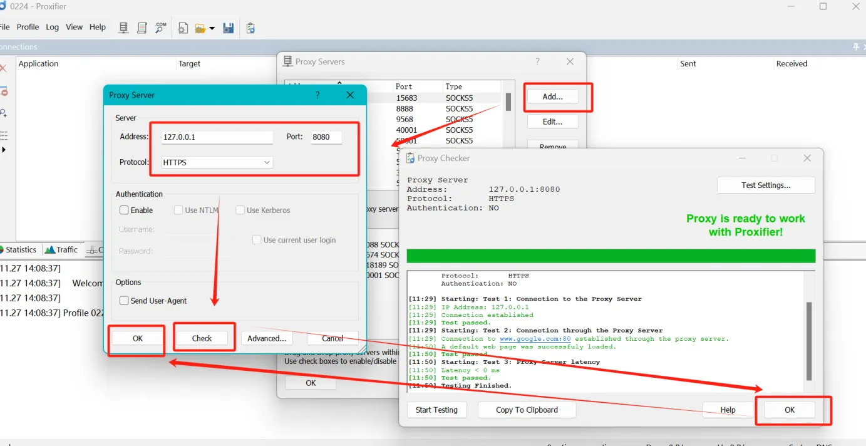Click OK in Proxy Checker window
The width and height of the screenshot is (866, 446).
pyautogui.click(x=790, y=410)
